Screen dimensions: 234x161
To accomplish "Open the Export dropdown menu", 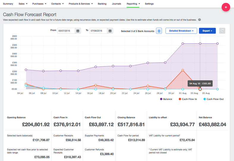I will click(207, 31).
